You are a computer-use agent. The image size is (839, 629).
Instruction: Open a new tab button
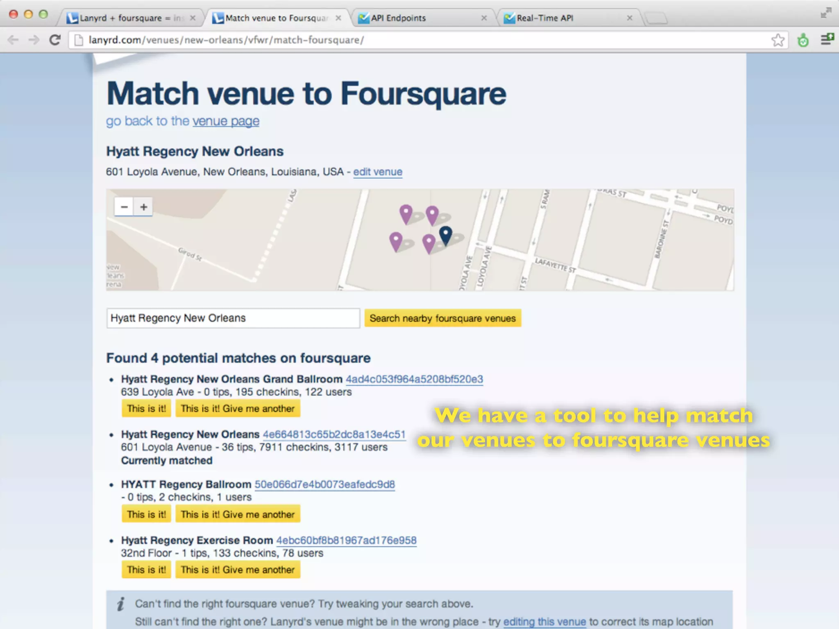[x=656, y=18]
